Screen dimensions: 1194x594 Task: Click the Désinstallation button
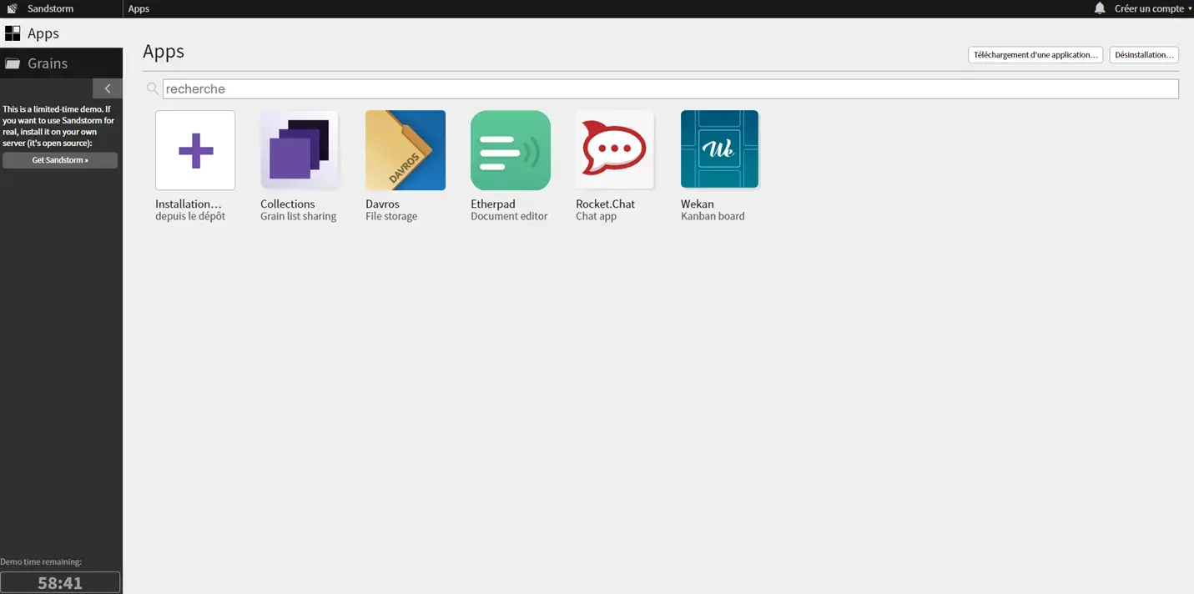tap(1144, 55)
